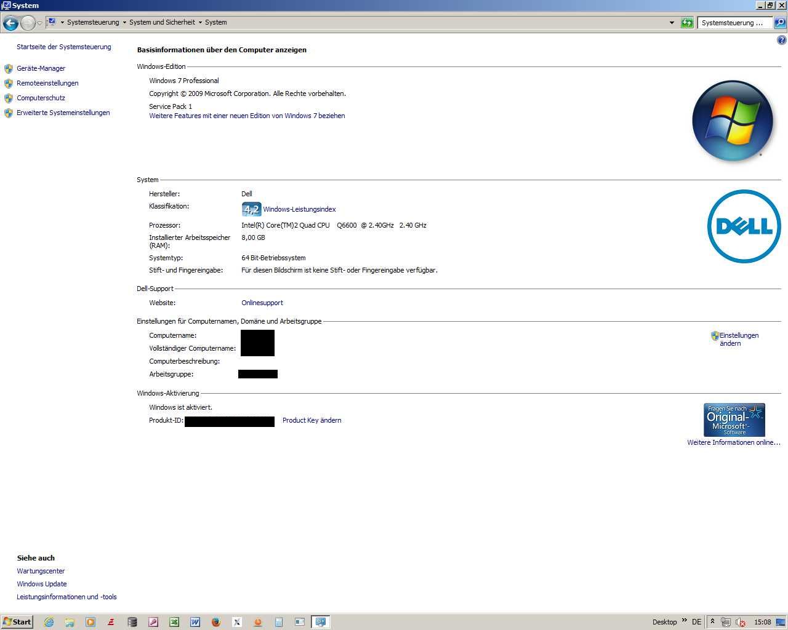This screenshot has height=630, width=788.
Task: Open Erweiterte Systemeinstellungen link
Action: point(63,113)
